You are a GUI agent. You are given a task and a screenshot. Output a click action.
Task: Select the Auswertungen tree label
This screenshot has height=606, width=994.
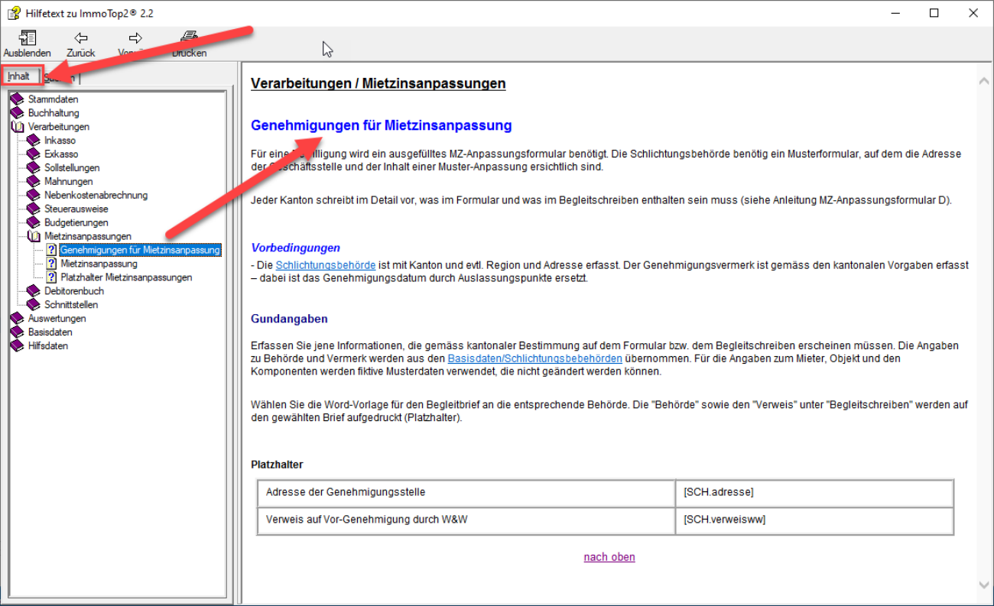[x=57, y=319]
